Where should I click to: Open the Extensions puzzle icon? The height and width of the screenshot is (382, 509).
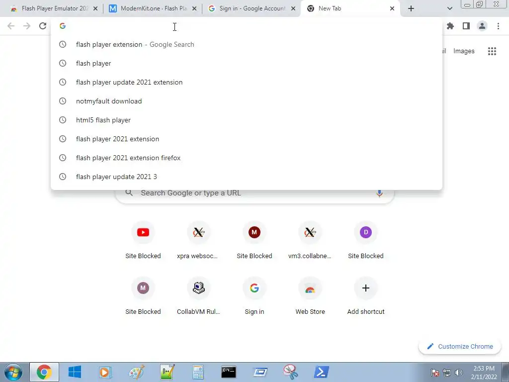click(450, 26)
